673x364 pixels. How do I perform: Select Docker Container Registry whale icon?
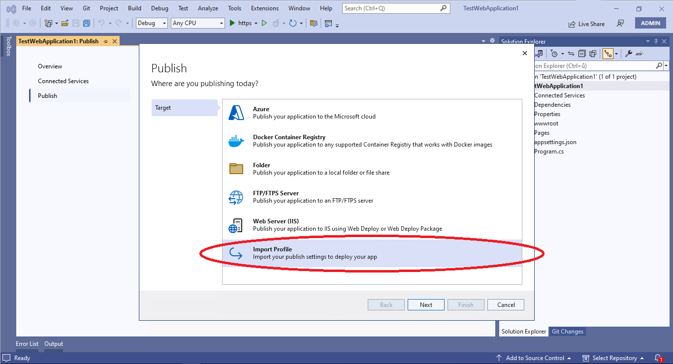[236, 141]
